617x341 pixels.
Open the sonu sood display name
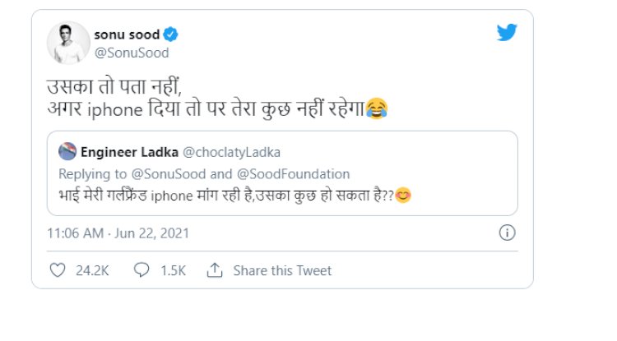(128, 35)
